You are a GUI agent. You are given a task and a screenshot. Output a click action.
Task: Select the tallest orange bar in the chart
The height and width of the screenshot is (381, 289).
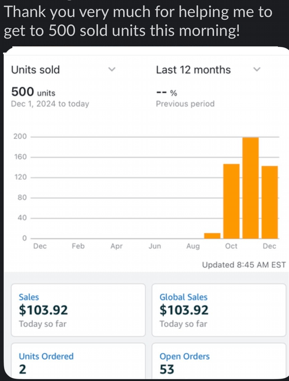[250, 188]
